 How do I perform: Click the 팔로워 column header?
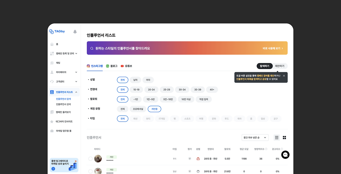pos(227,149)
